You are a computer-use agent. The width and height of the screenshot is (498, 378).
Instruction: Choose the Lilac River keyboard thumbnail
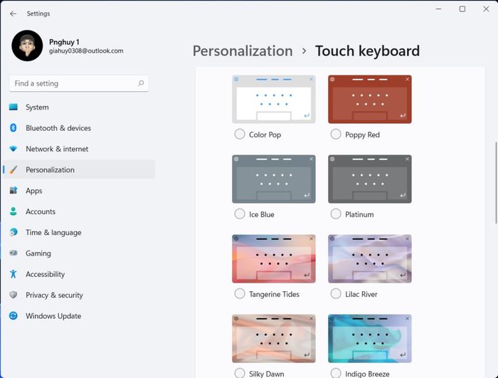(x=370, y=259)
